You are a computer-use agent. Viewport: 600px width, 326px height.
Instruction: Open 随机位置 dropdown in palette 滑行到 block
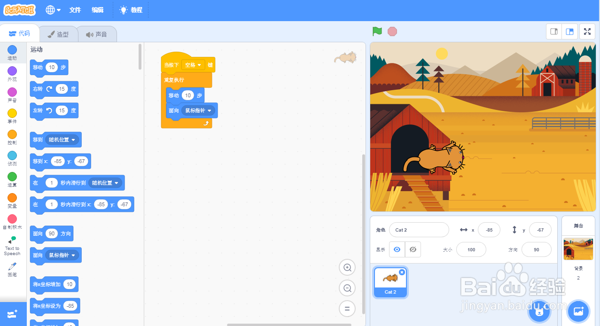(x=105, y=183)
